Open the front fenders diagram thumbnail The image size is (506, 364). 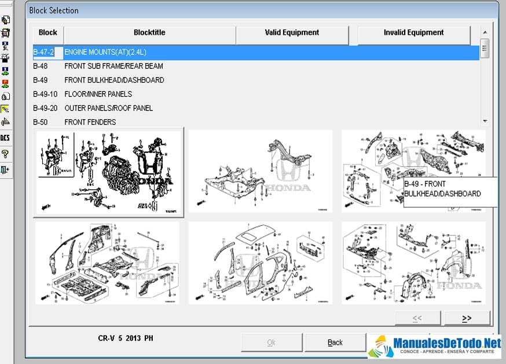point(413,263)
